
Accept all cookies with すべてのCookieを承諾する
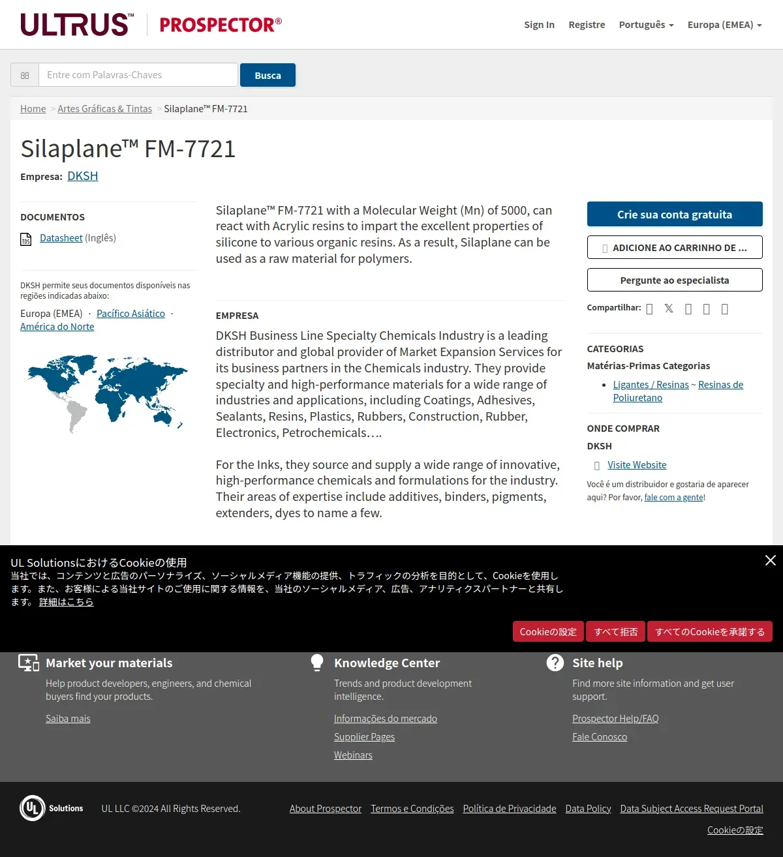[x=710, y=631]
